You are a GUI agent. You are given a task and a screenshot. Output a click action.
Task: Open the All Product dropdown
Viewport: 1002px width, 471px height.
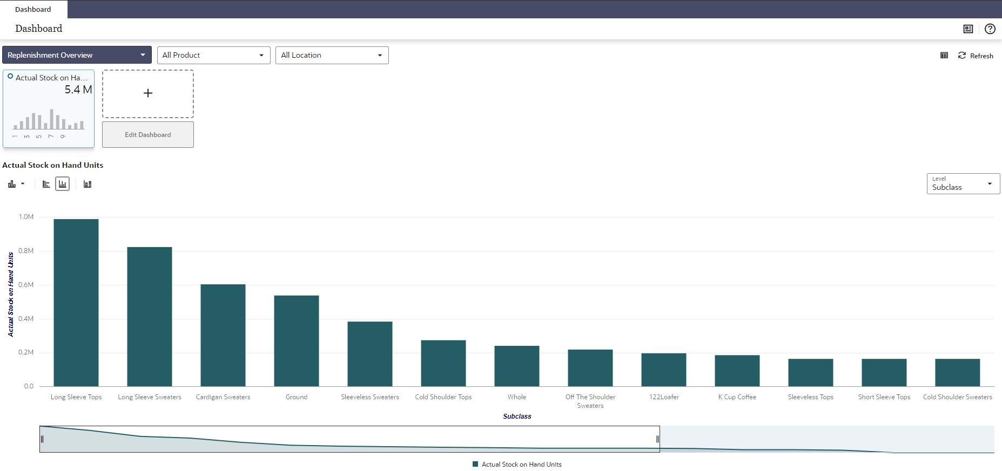tap(214, 55)
